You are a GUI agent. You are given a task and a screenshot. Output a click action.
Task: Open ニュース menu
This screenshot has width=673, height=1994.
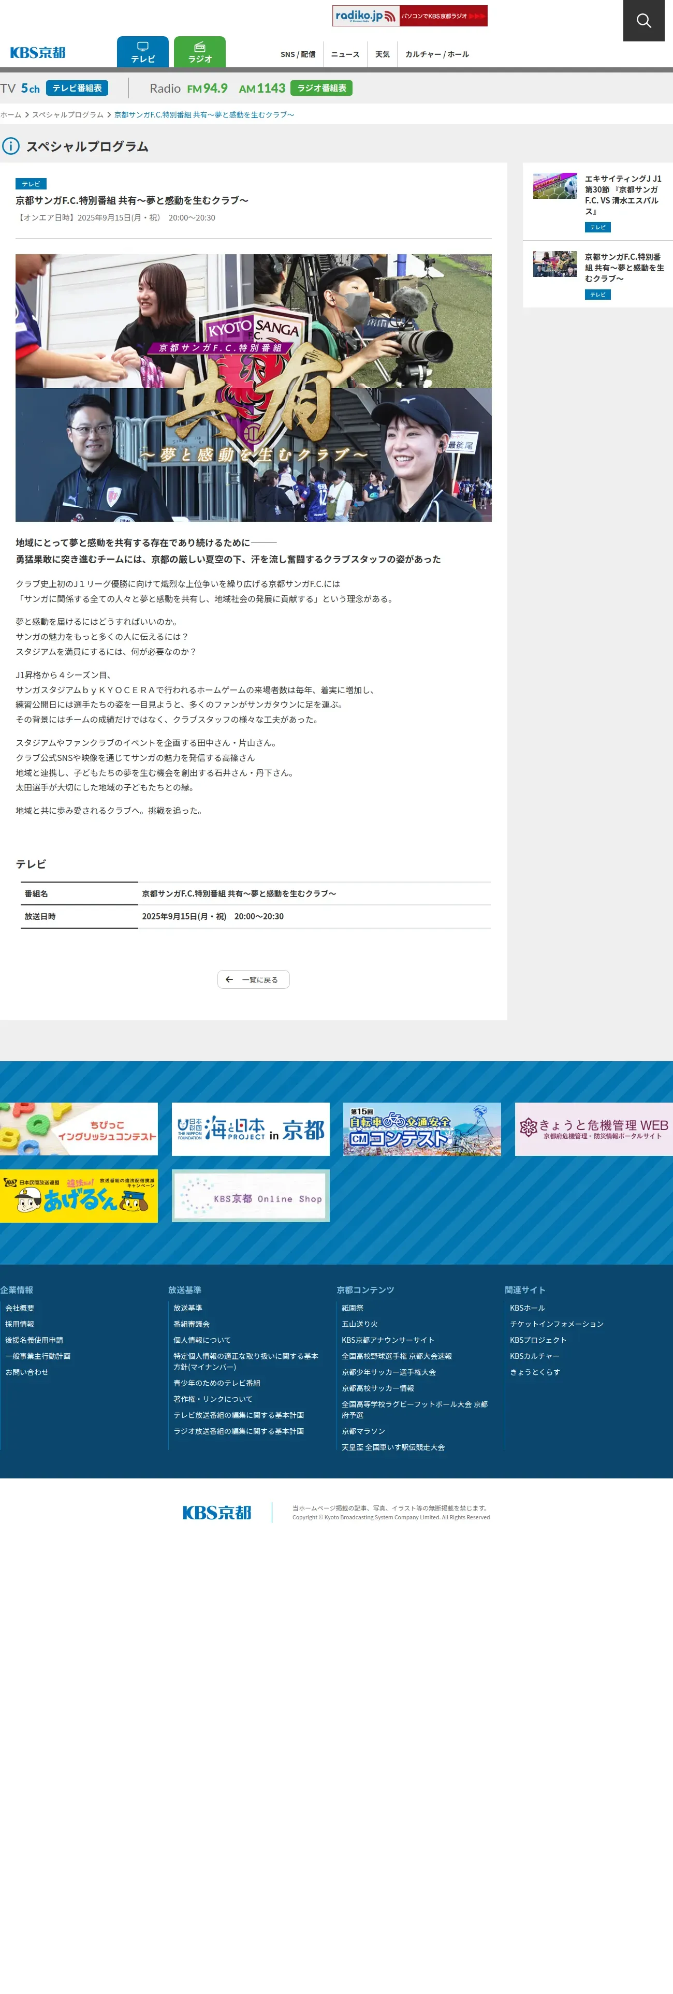(x=345, y=54)
